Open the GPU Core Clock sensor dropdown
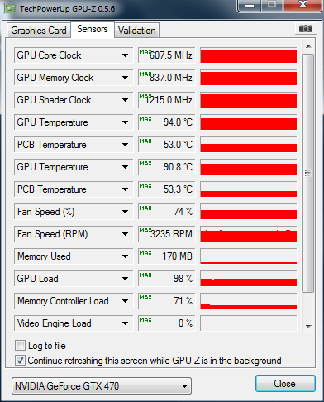Screen dimensions: 324x402 pos(74,55)
